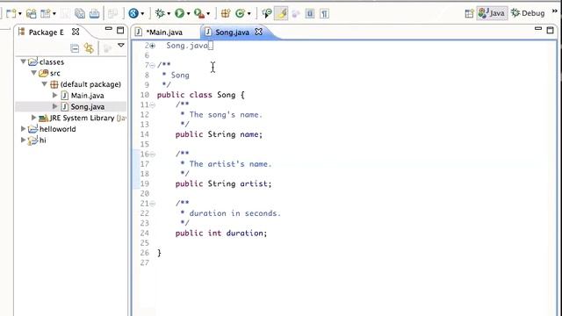The image size is (562, 316).
Task: Select Song.java in Package Explorer
Action: pos(83,106)
